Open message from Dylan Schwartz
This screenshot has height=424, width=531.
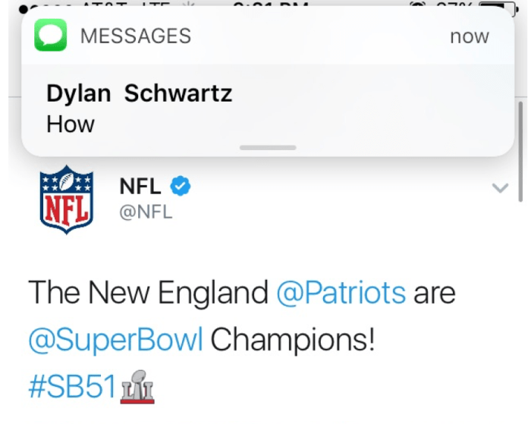[139, 94]
